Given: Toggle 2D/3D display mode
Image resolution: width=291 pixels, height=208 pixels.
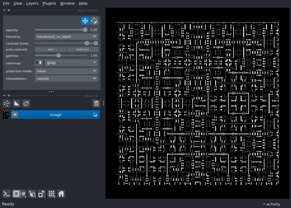Looking at the screenshot, I should point(16,194).
